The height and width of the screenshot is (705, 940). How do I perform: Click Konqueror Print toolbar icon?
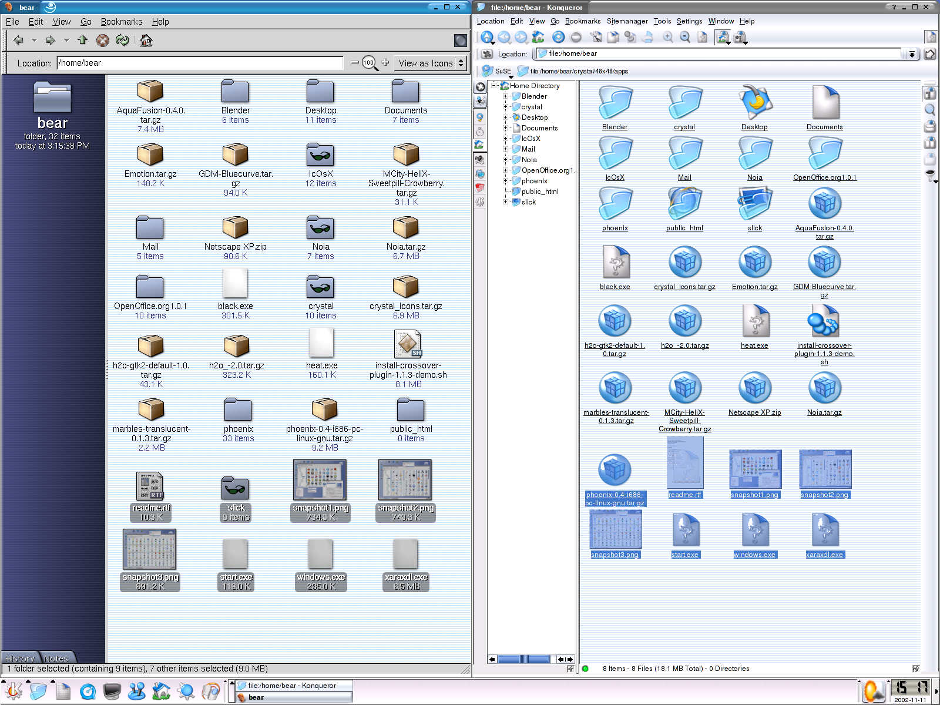[x=647, y=37]
